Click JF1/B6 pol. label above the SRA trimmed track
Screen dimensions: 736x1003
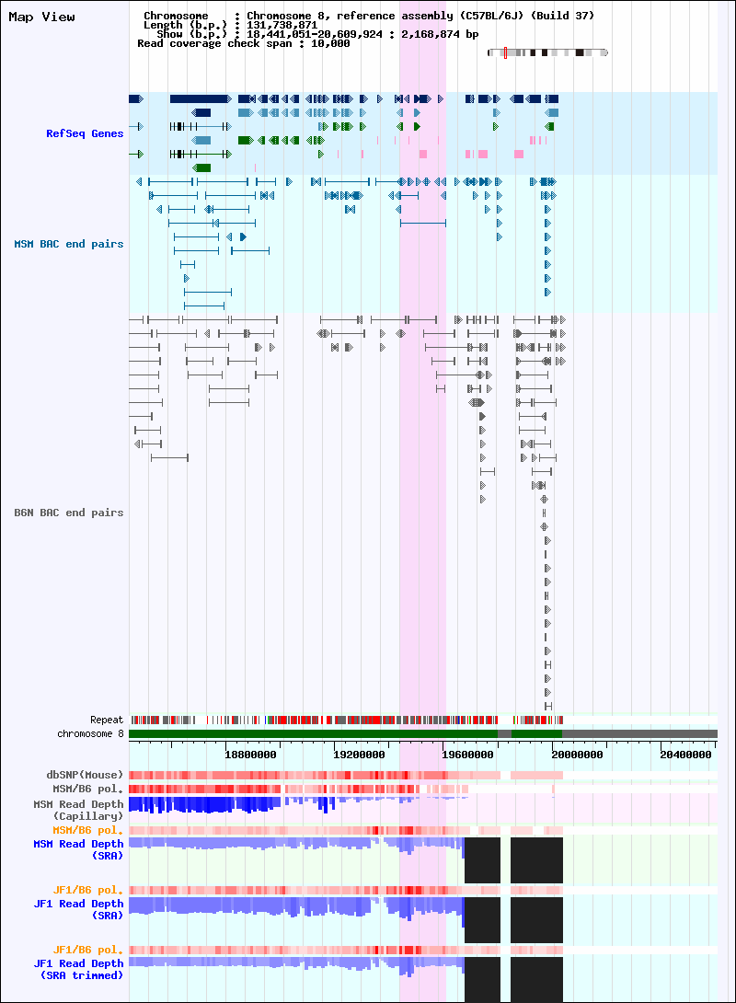[x=87, y=950]
